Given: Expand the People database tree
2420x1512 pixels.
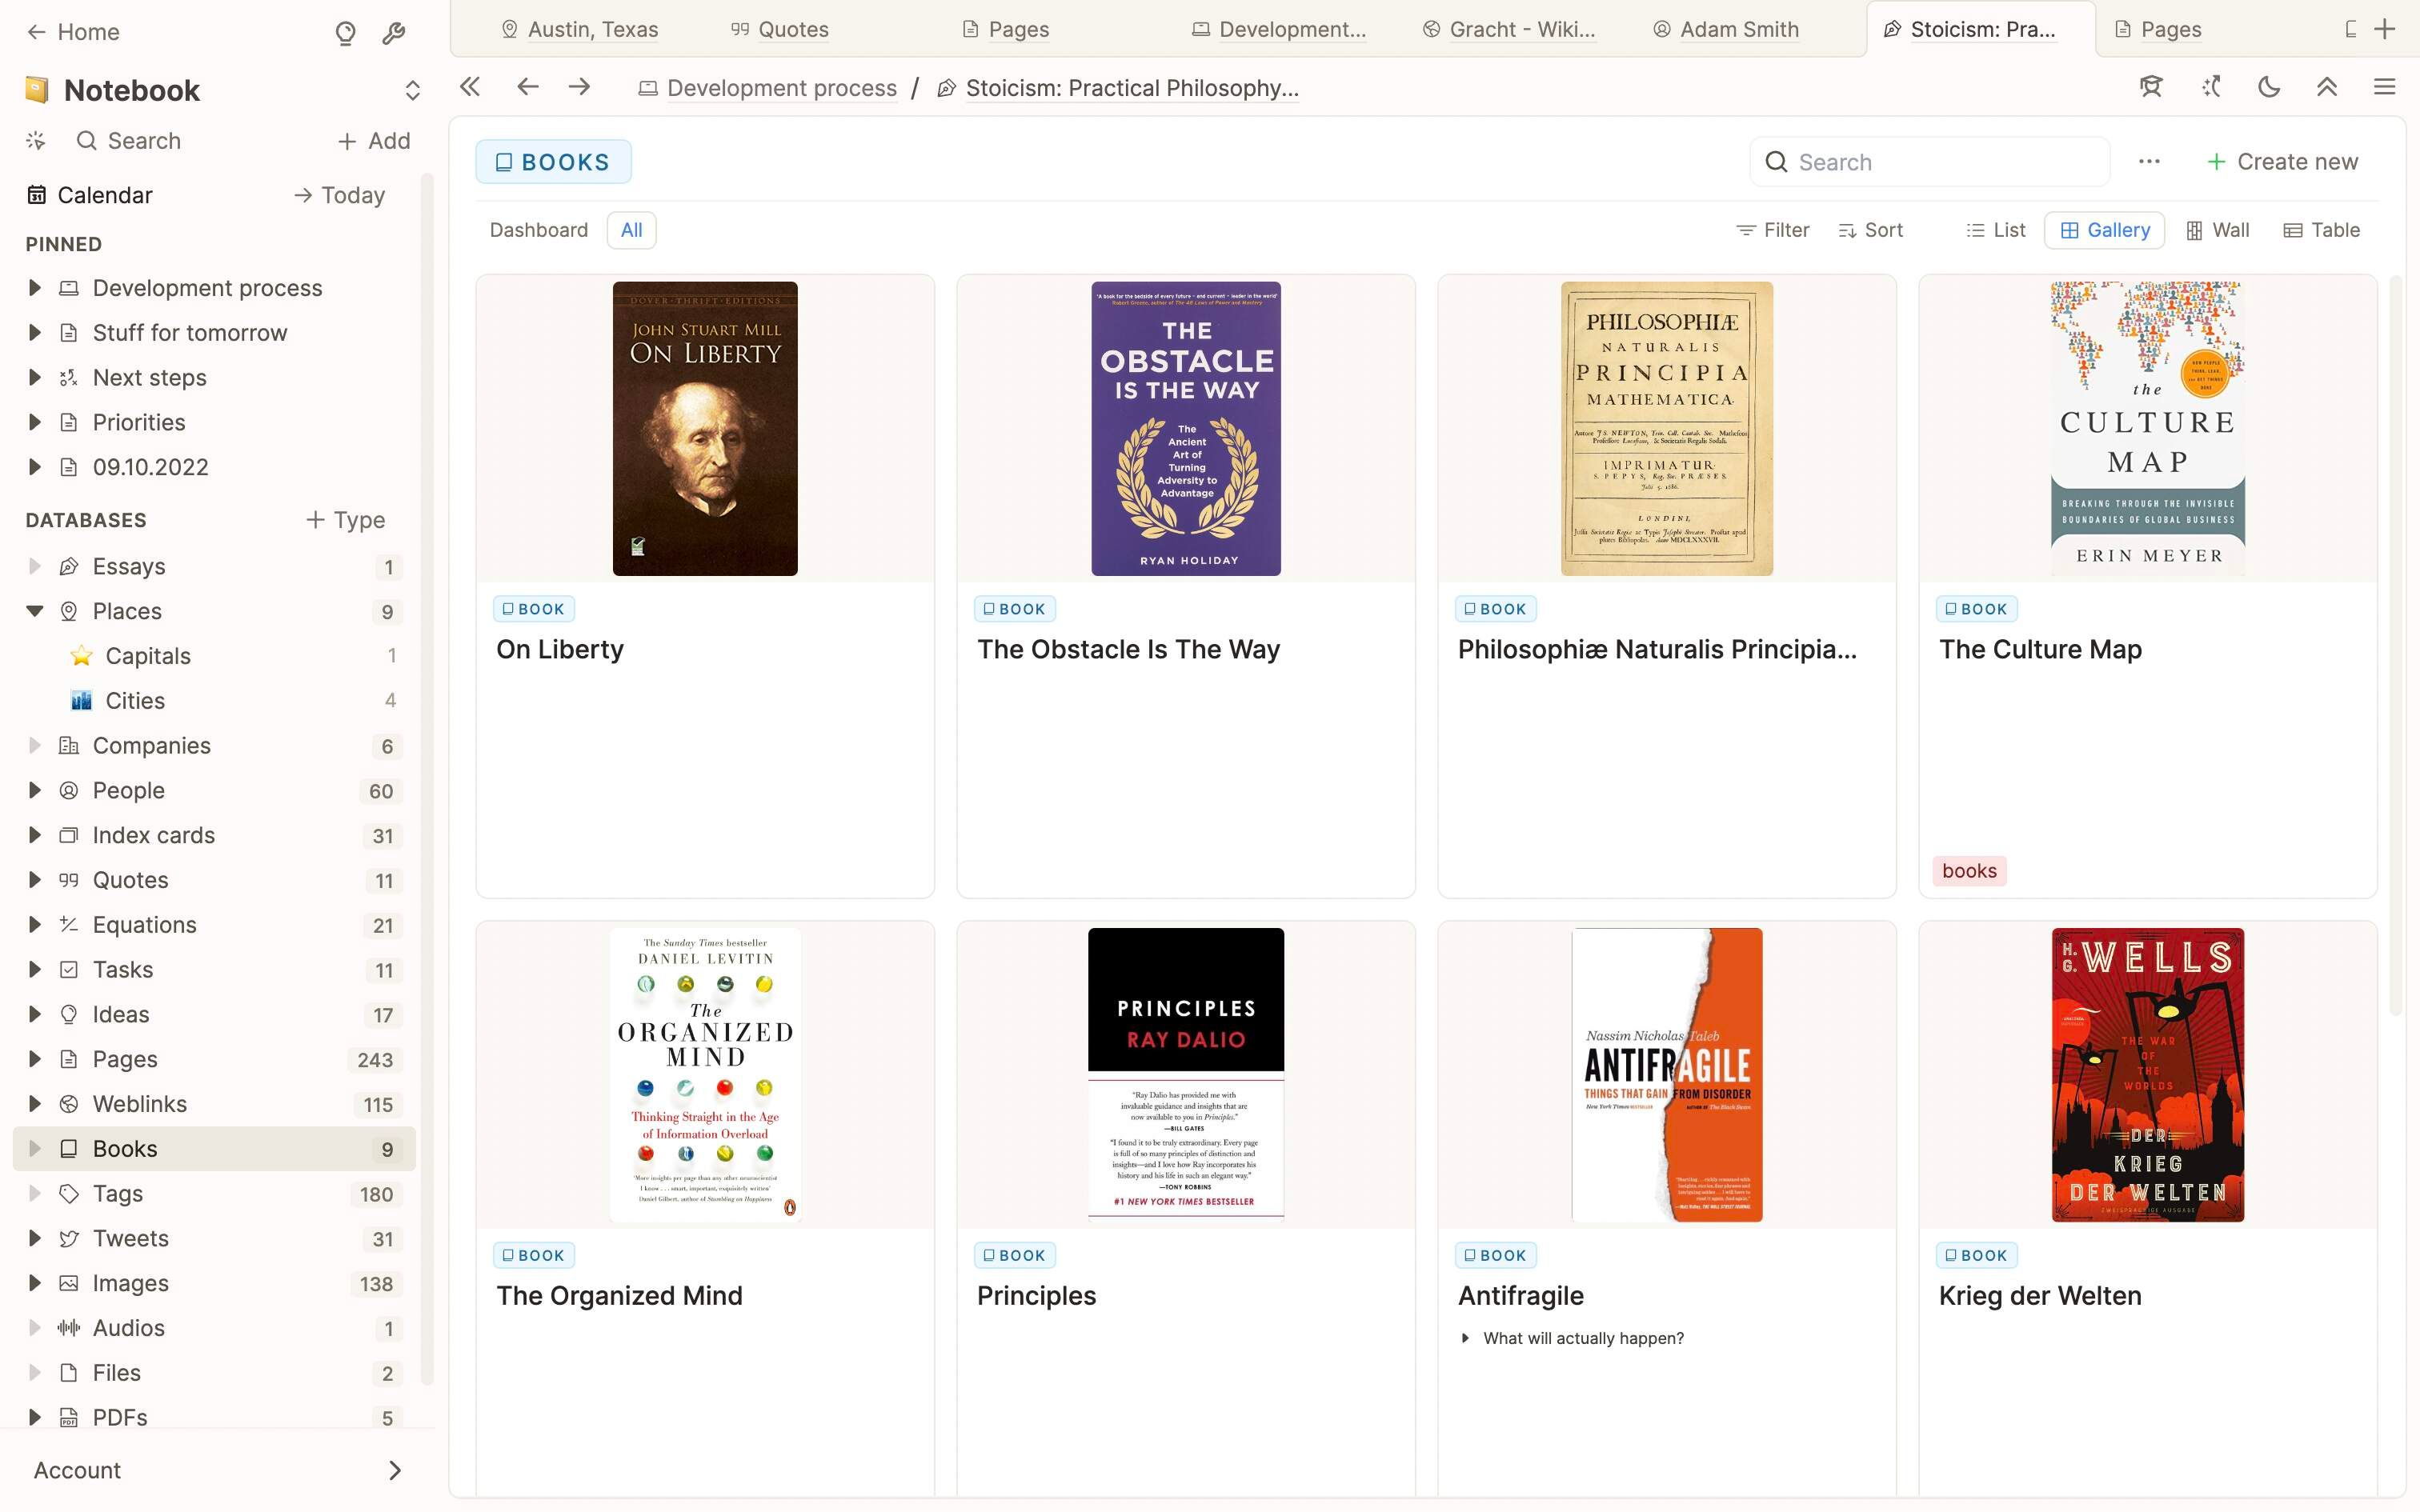Looking at the screenshot, I should tap(35, 790).
